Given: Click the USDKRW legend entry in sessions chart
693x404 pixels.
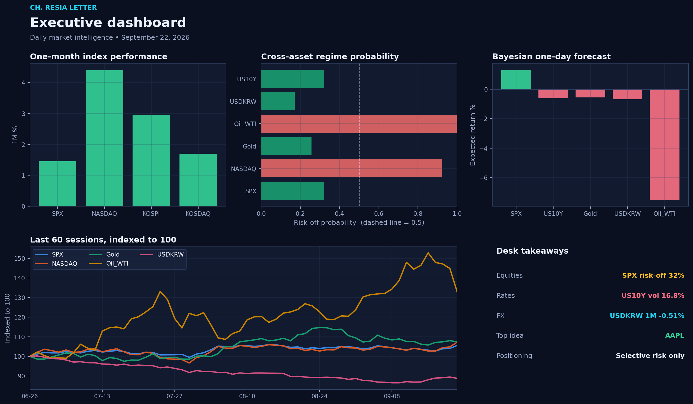Looking at the screenshot, I should click(x=162, y=255).
